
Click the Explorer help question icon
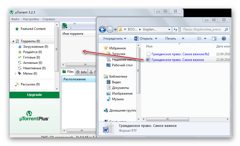(x=224, y=39)
